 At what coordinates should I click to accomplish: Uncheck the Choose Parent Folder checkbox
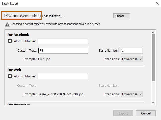(x=6, y=16)
